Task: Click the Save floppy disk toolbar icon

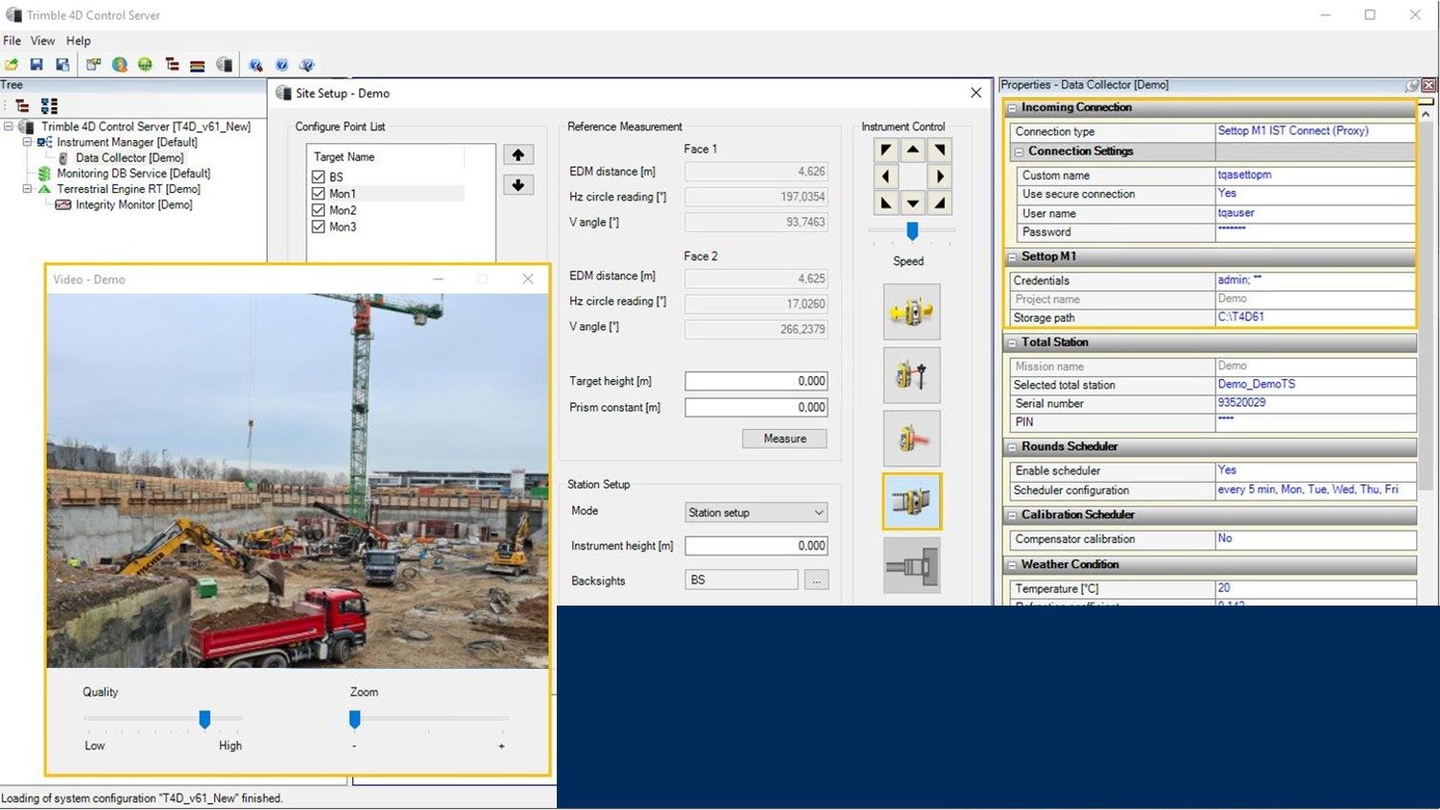Action: (36, 65)
